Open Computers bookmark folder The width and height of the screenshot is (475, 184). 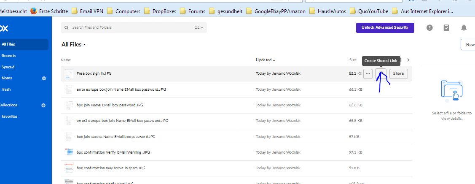point(123,11)
